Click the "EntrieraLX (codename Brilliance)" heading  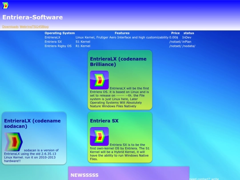coord(118,61)
